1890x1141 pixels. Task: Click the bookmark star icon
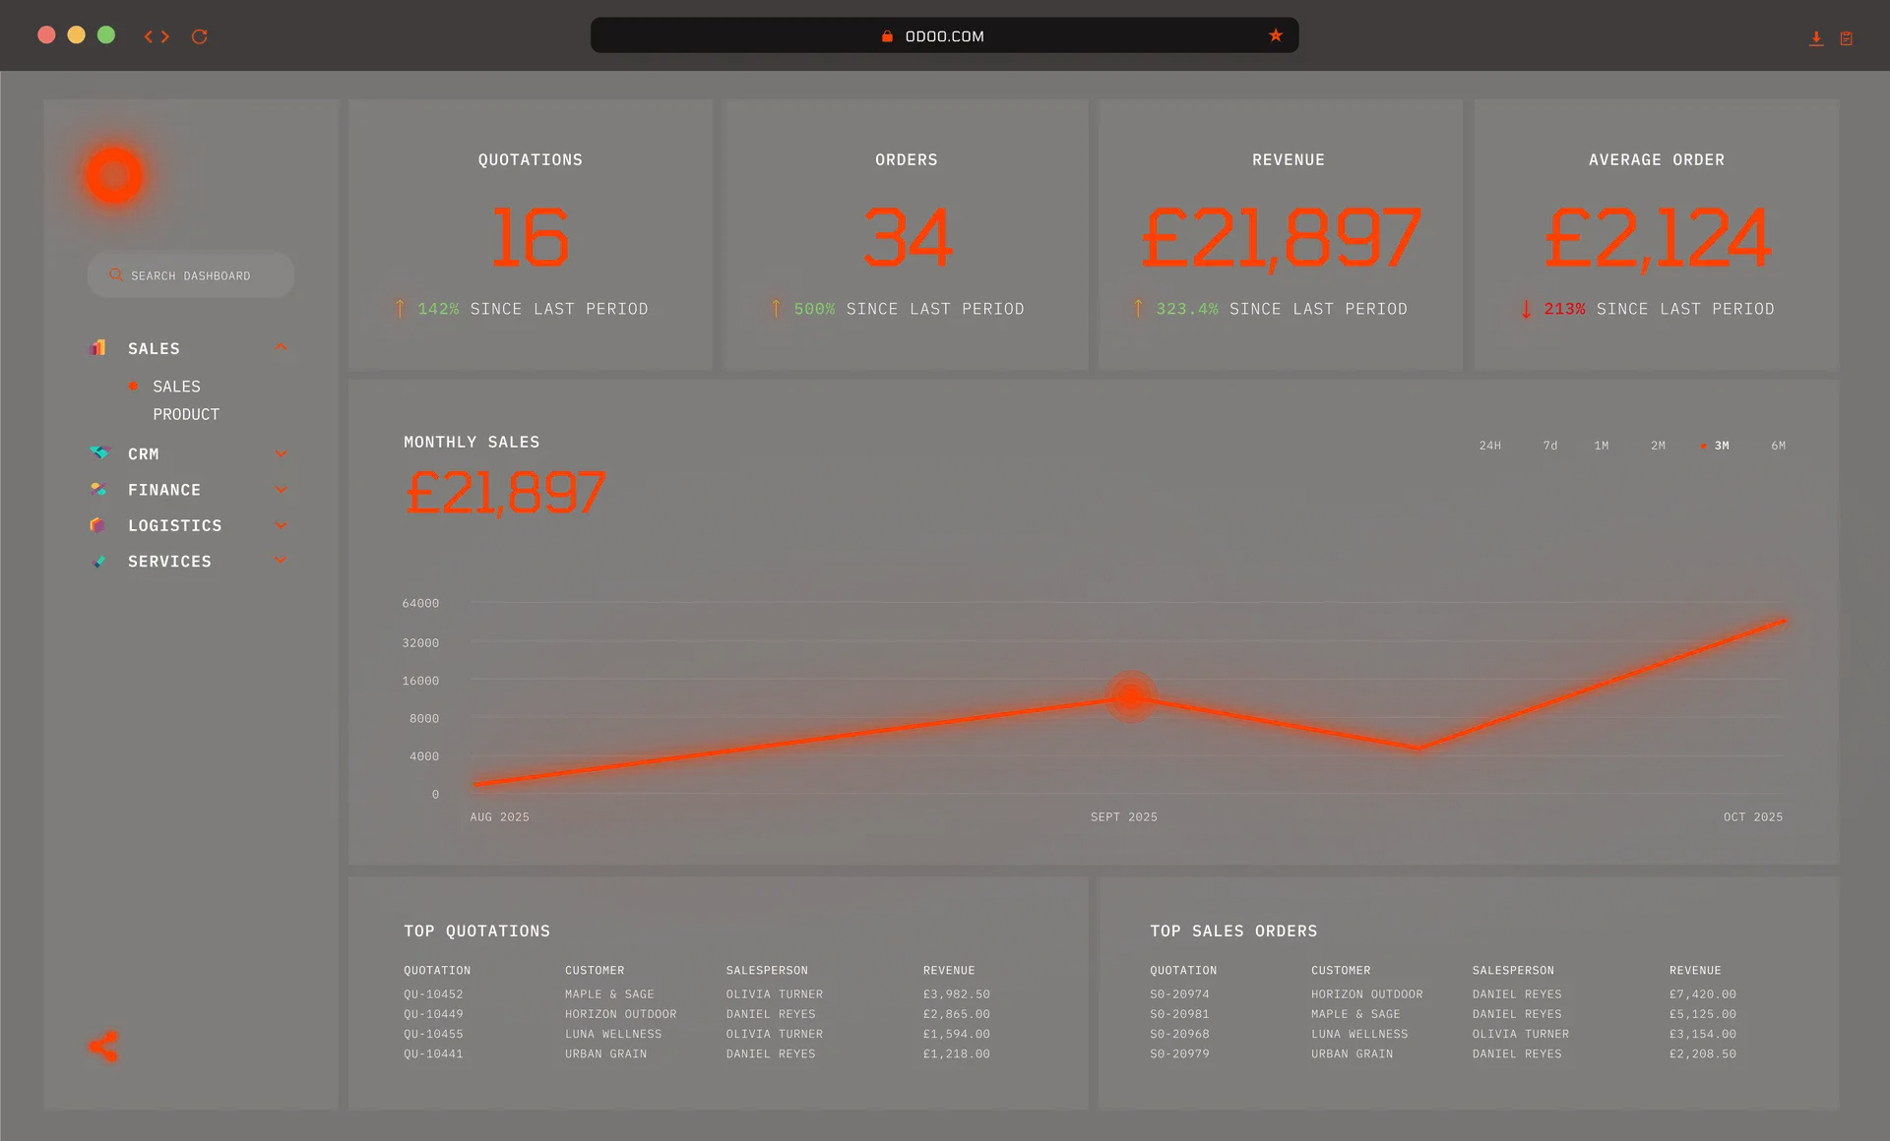pos(1276,35)
